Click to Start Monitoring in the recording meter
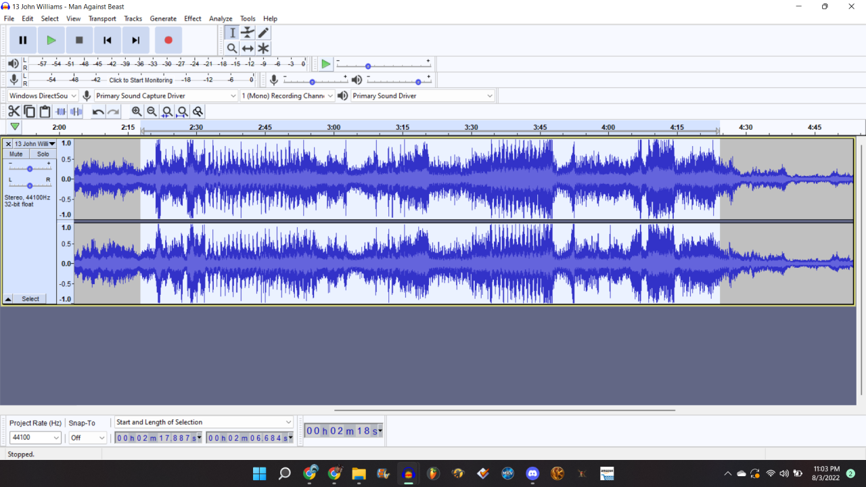The image size is (866, 487). point(141,80)
